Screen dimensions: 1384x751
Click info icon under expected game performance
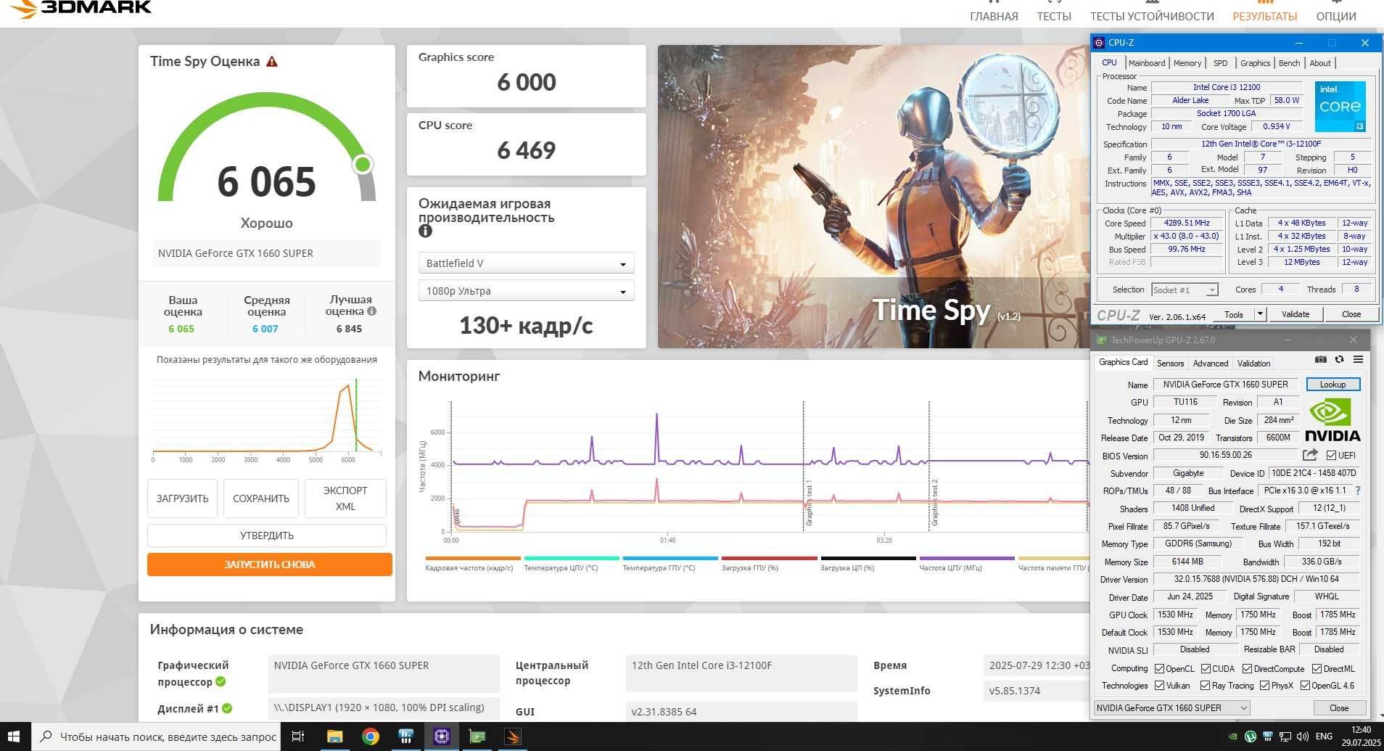click(425, 231)
